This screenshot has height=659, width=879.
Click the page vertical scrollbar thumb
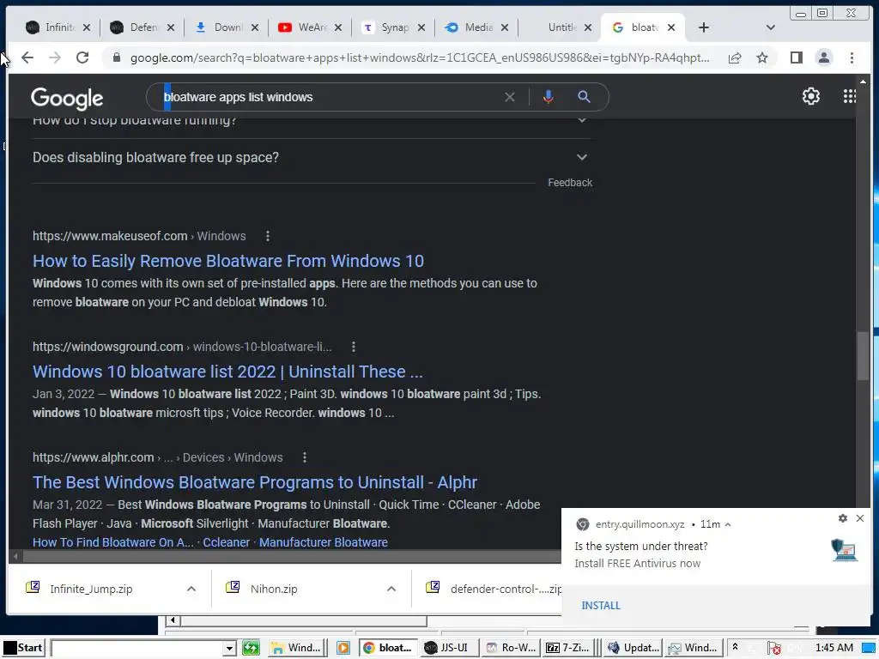pyautogui.click(x=863, y=356)
